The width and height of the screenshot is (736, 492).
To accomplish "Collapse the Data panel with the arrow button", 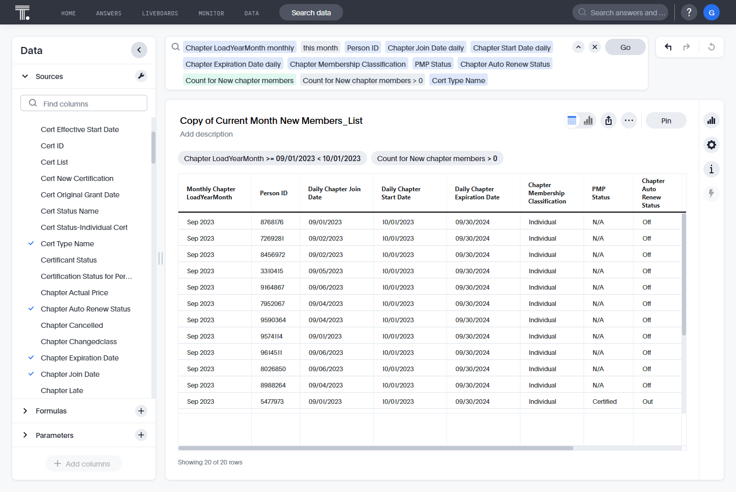I will [x=139, y=50].
